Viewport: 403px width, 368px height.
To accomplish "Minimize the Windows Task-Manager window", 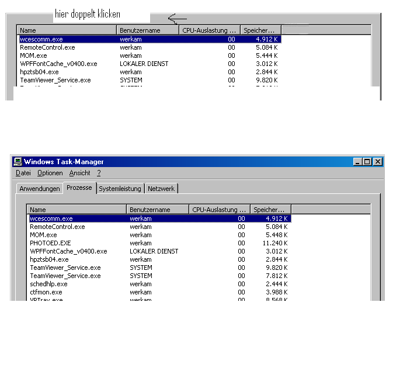I will [x=357, y=162].
